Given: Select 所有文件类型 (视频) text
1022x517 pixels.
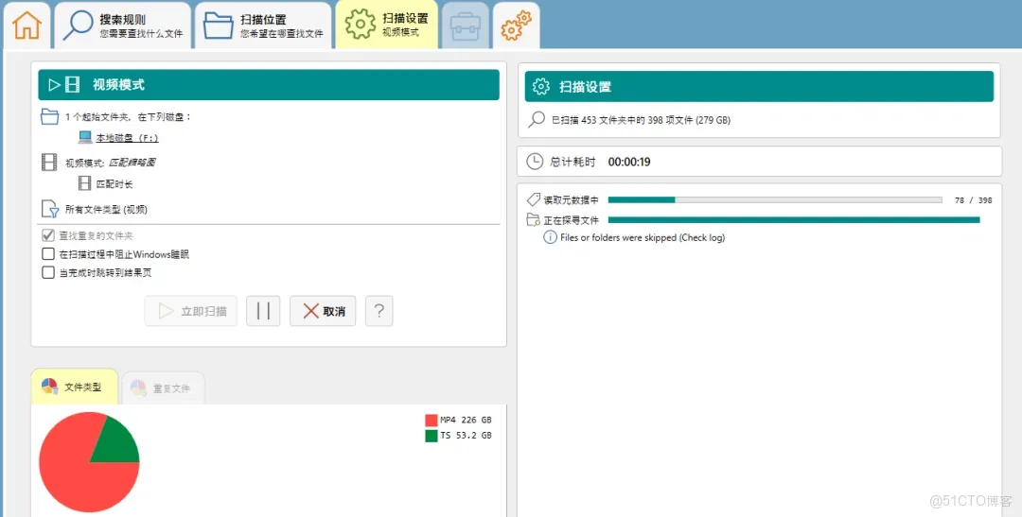Looking at the screenshot, I should point(106,210).
